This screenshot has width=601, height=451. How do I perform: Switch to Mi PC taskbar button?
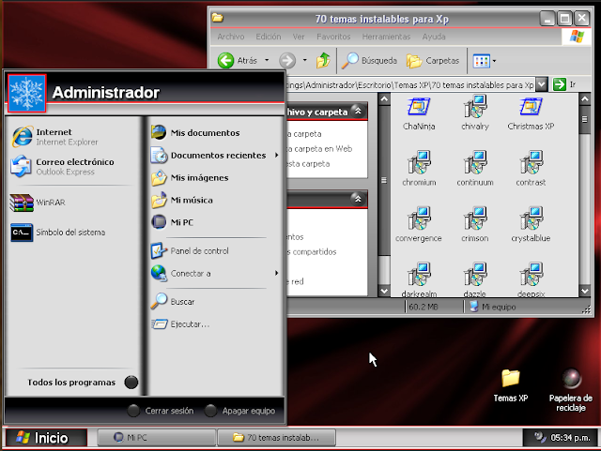[x=157, y=437]
